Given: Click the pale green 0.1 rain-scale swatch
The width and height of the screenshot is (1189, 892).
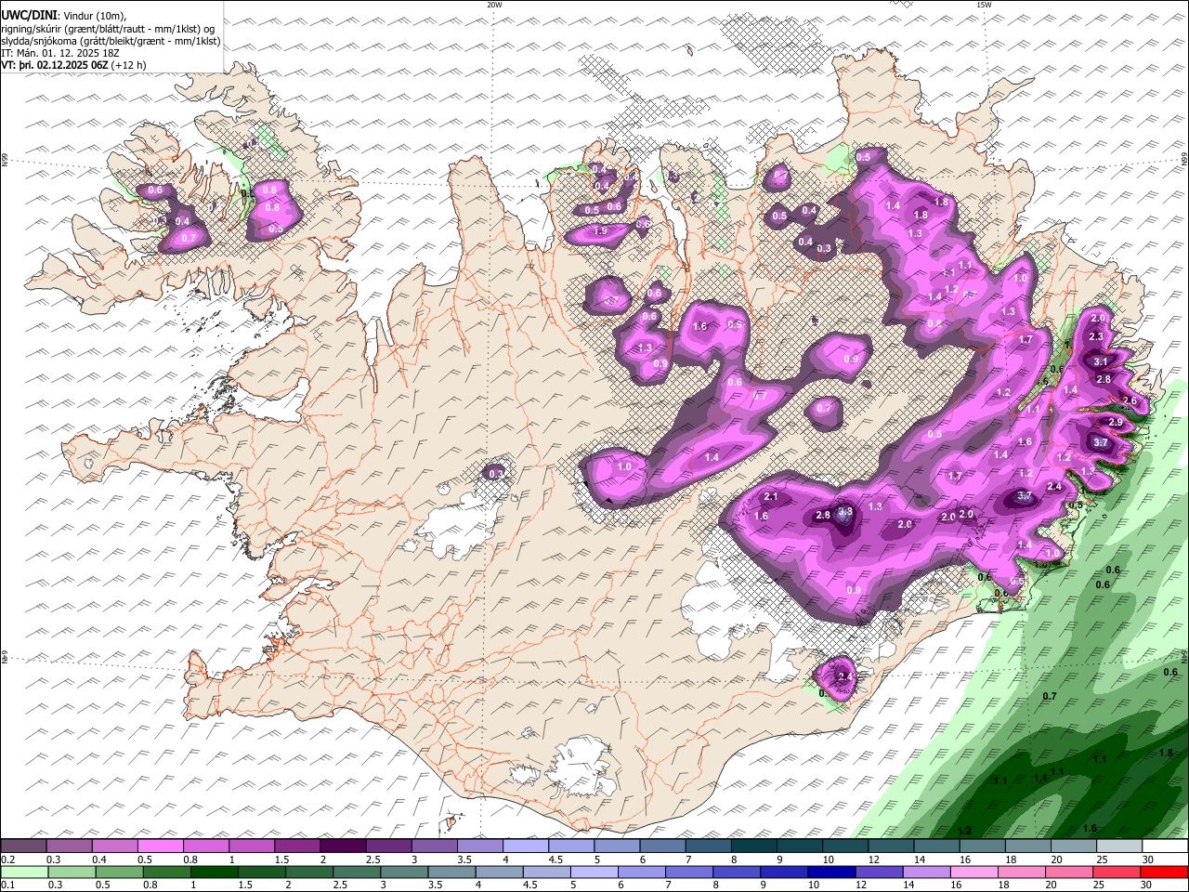Looking at the screenshot, I should coord(24,872).
